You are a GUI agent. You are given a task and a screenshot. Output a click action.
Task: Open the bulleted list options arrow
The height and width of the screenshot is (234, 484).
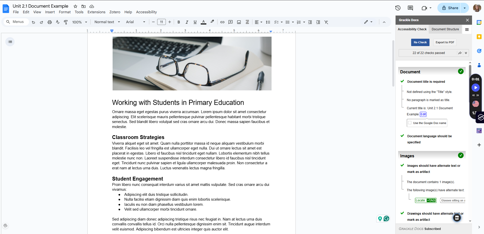click(293, 22)
